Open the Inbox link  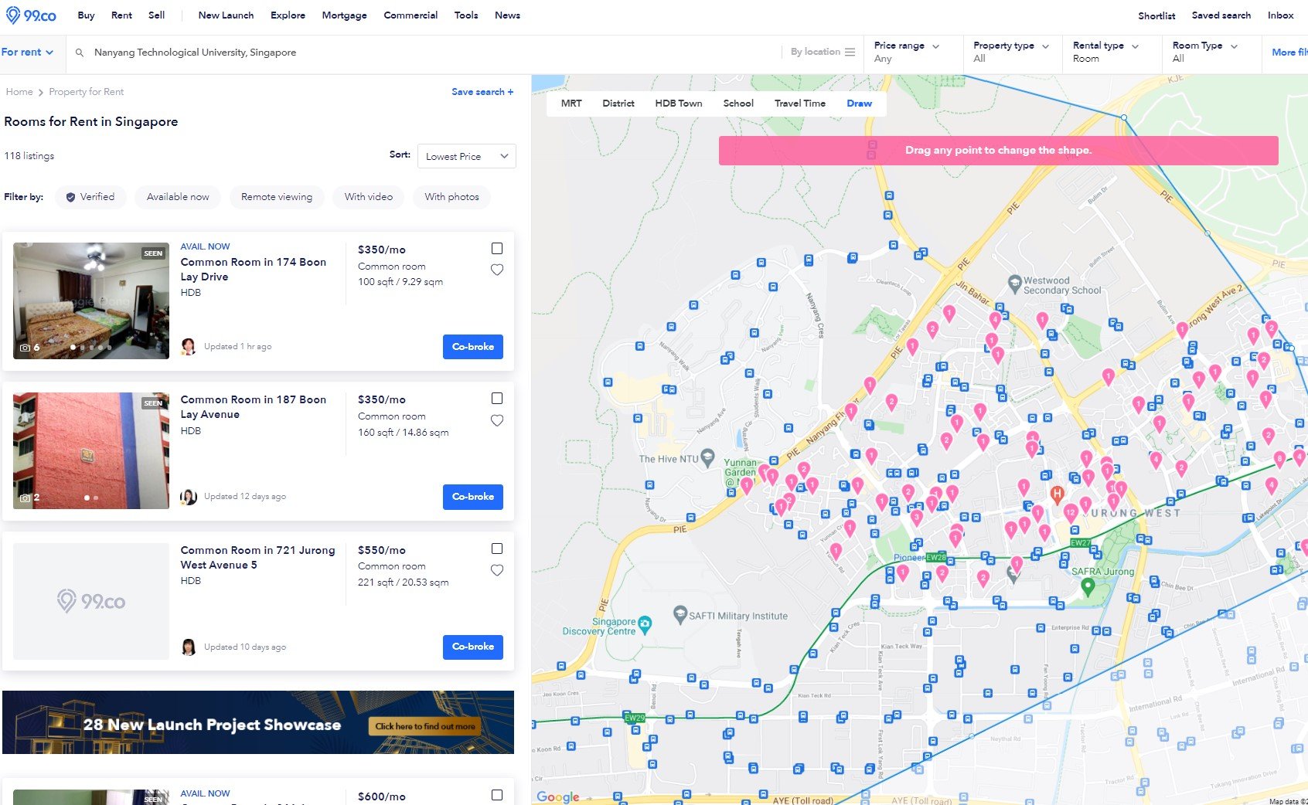1280,15
